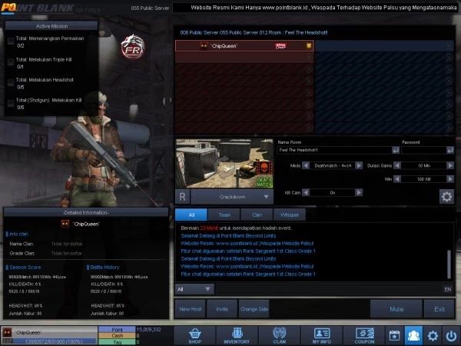Viewport: 461px width, 346px height.
Task: Click room master icon beside ChipQueen
Action: 309,45
